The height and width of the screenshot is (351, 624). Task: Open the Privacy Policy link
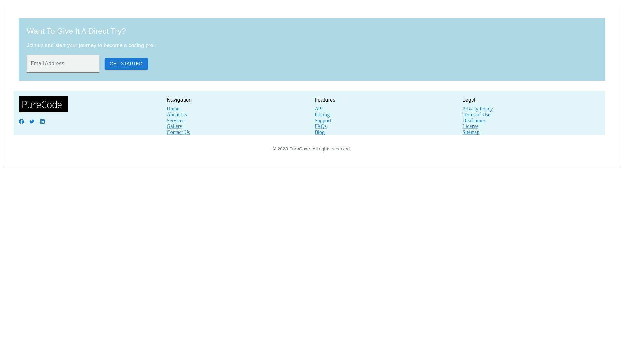pyautogui.click(x=477, y=109)
